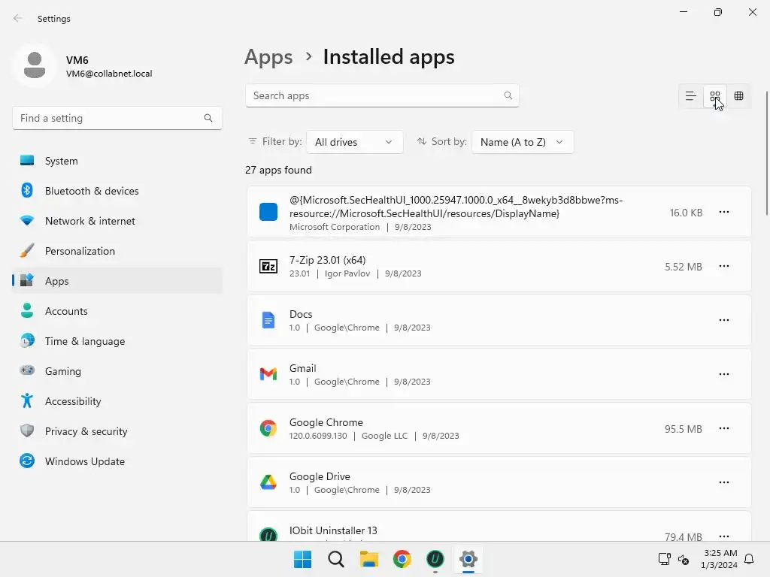Click the '27 apps found' text
Screen dimensions: 770x577
(278, 170)
